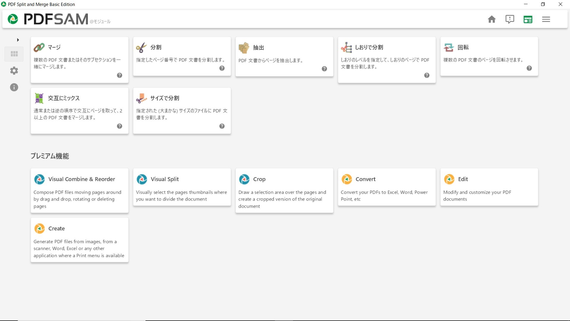Viewport: 570px width, 321px height.
Task: Expand the left sidebar panel
Action: point(18,40)
